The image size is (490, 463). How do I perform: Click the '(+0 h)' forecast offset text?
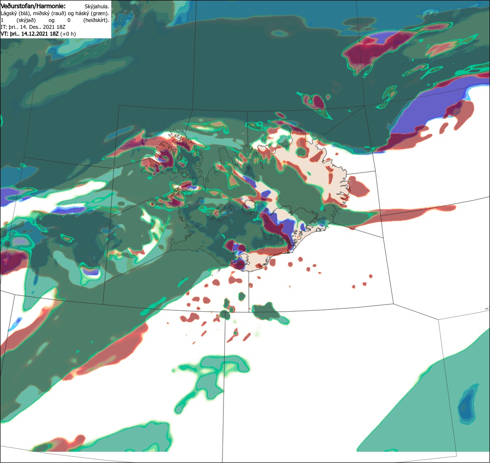(x=68, y=34)
